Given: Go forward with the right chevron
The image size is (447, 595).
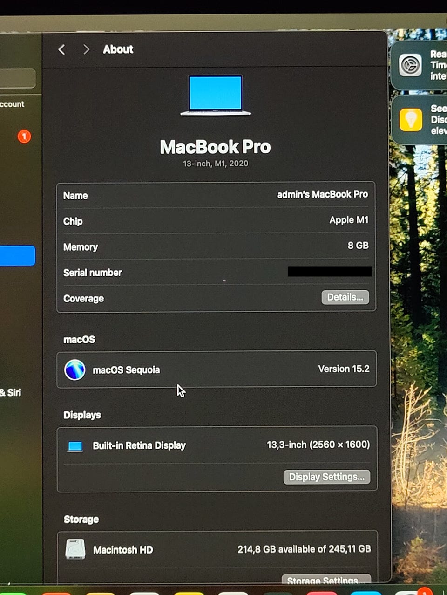Looking at the screenshot, I should point(86,49).
